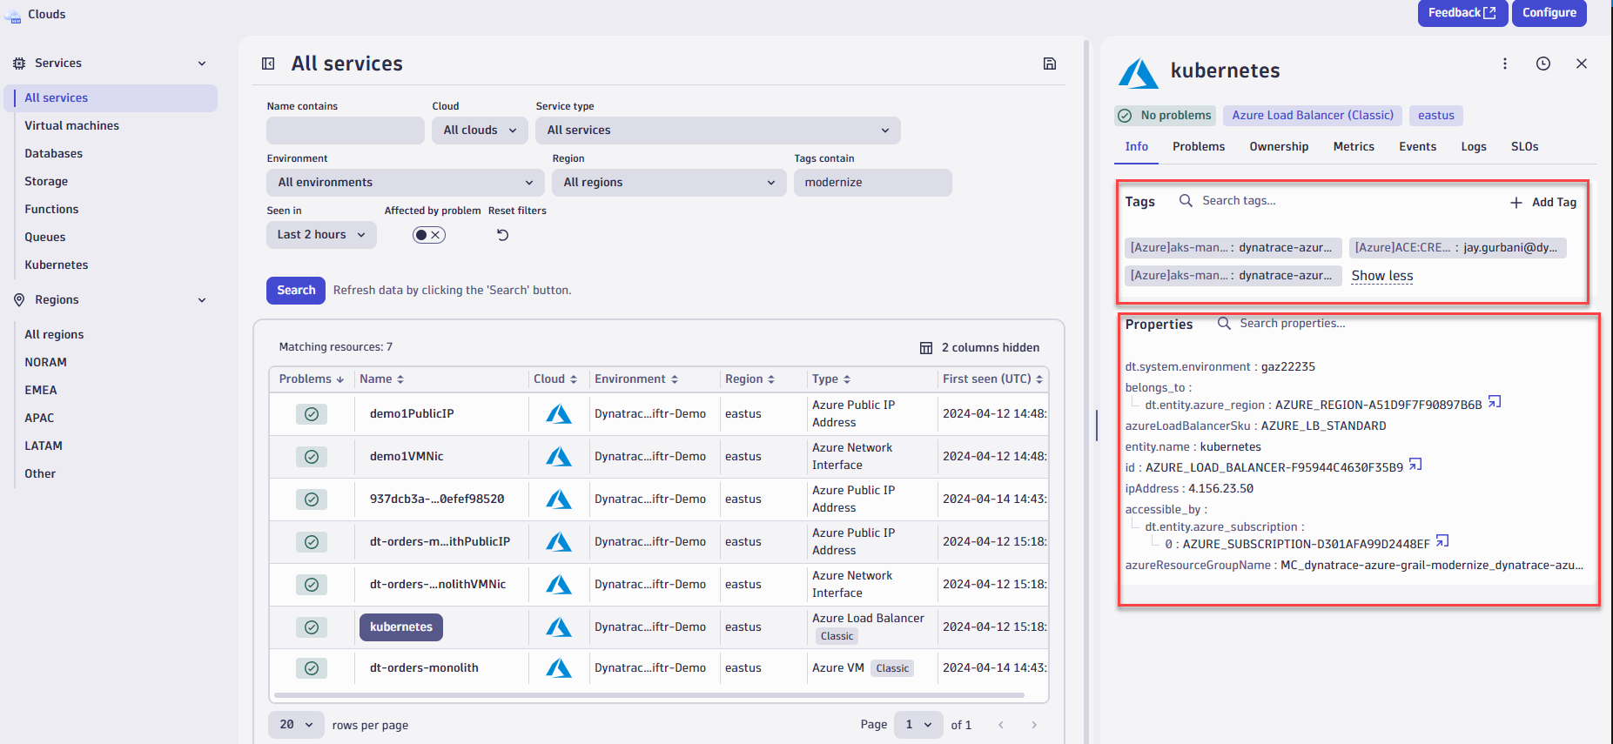Open the AZURE_LOAD_BALANCER id entity link icon

(x=1415, y=465)
